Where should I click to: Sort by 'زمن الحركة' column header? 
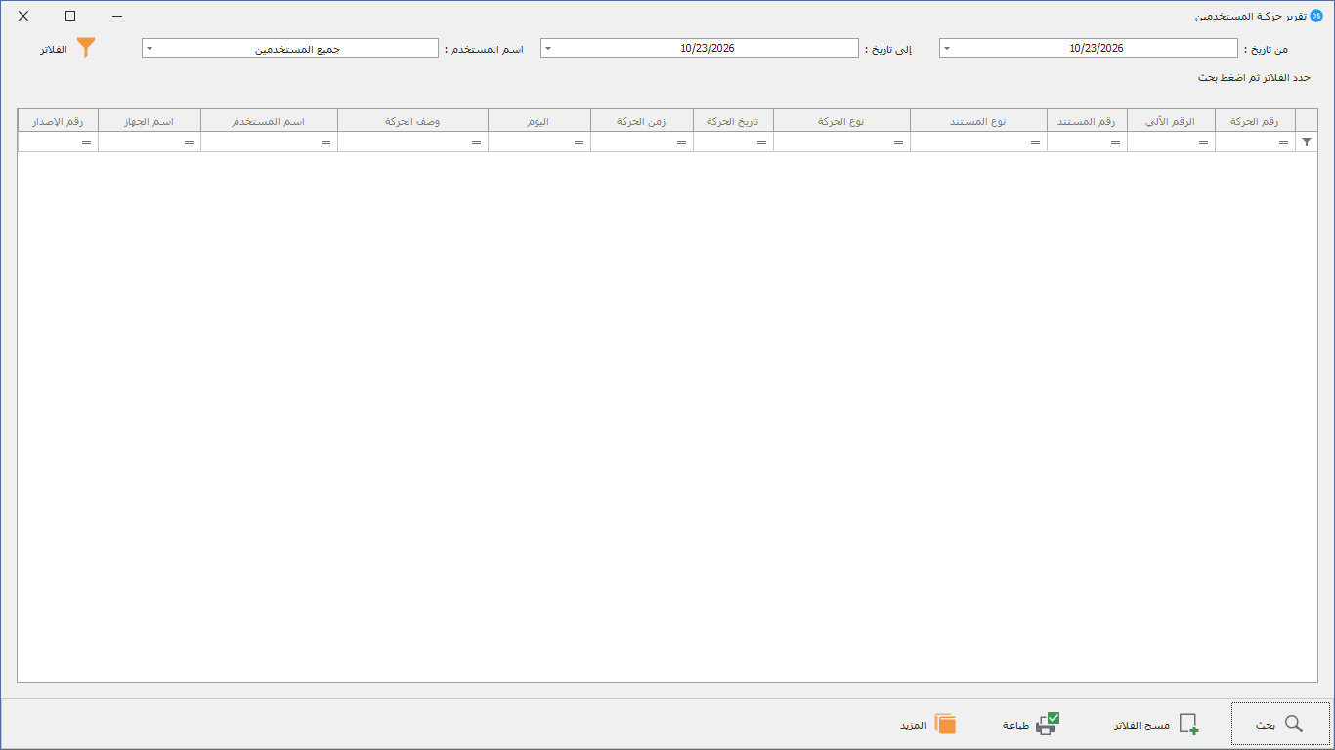click(642, 121)
